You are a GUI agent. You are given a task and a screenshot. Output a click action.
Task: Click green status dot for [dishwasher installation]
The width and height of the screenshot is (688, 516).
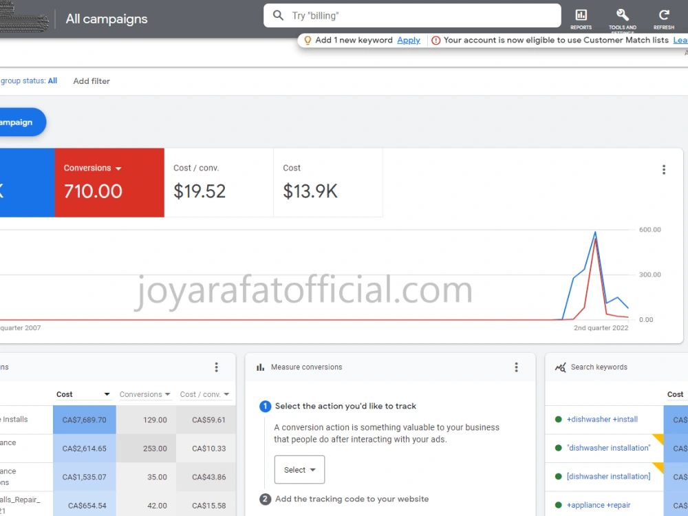click(559, 477)
